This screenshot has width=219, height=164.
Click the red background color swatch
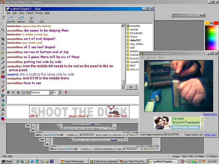click(216, 23)
